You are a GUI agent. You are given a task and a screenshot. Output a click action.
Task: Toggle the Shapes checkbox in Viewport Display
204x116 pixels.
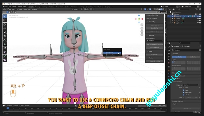pyautogui.click(x=184, y=90)
